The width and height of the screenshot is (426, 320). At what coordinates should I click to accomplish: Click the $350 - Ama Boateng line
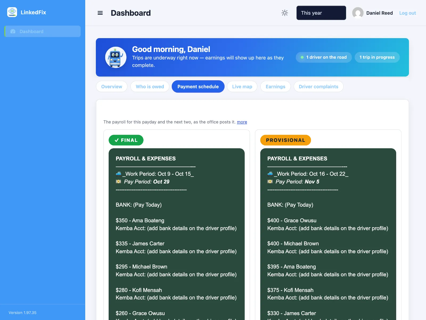[x=140, y=221]
